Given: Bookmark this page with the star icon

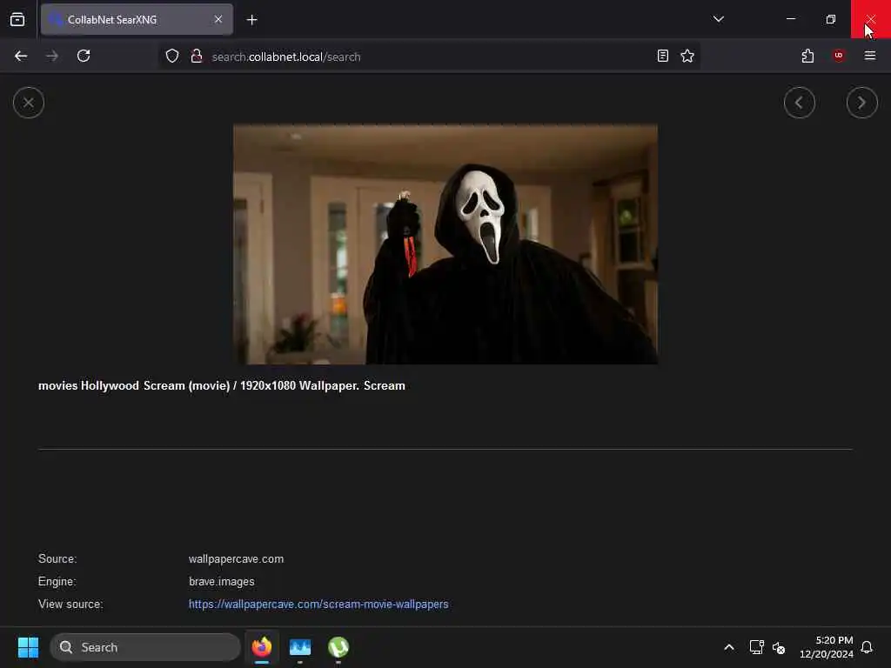Looking at the screenshot, I should (687, 57).
